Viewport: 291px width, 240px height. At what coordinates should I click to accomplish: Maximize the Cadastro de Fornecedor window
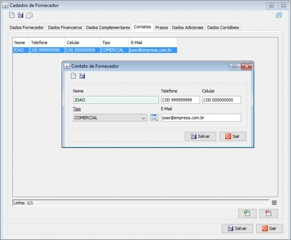271,6
